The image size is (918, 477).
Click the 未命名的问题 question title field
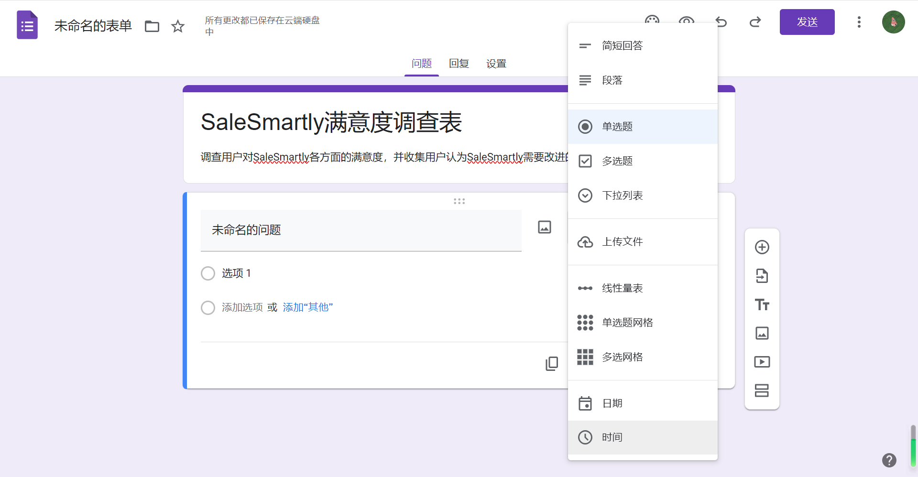click(361, 230)
